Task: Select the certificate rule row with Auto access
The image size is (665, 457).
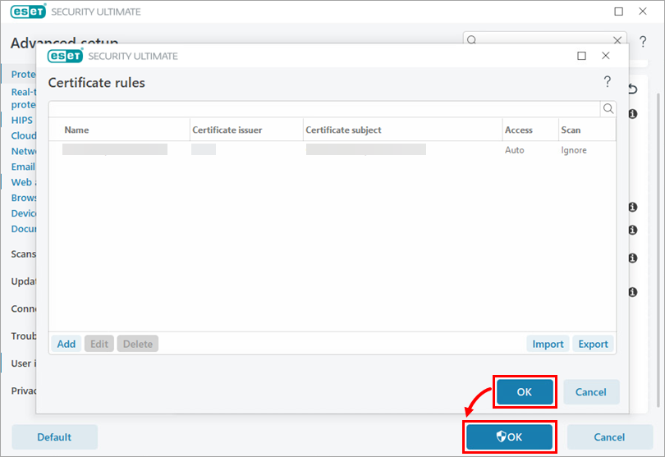Action: (328, 150)
